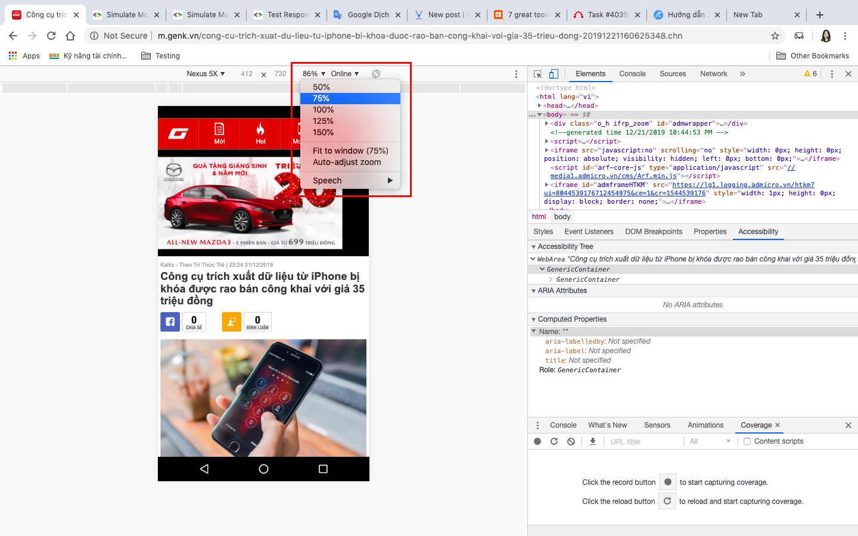Click the browser forward arrow
The height and width of the screenshot is (536, 858).
coord(32,36)
